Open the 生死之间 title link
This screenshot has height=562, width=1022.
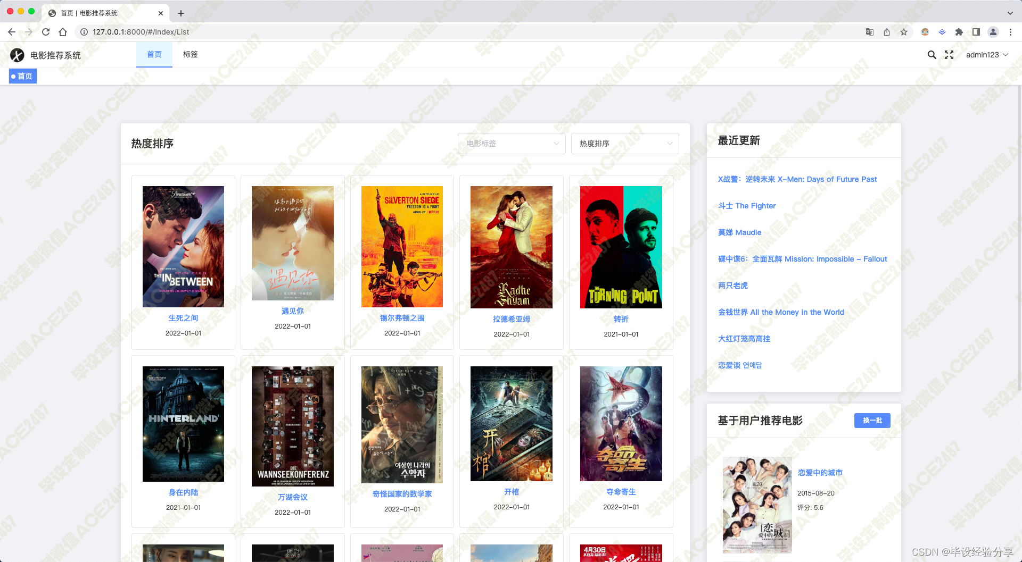point(183,318)
